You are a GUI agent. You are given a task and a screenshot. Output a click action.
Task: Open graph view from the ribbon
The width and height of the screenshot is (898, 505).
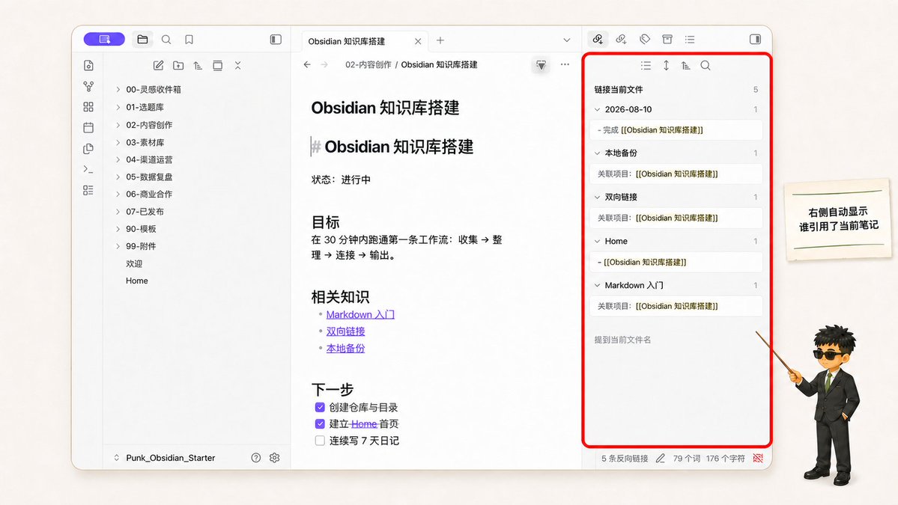(88, 86)
